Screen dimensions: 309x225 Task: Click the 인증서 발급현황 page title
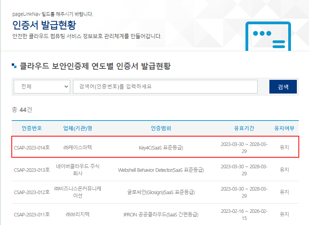tap(44, 25)
